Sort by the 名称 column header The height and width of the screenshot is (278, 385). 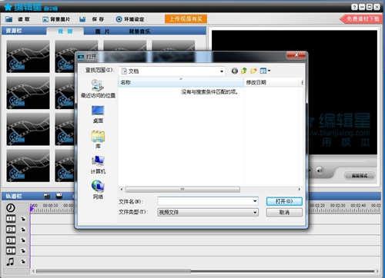point(181,82)
